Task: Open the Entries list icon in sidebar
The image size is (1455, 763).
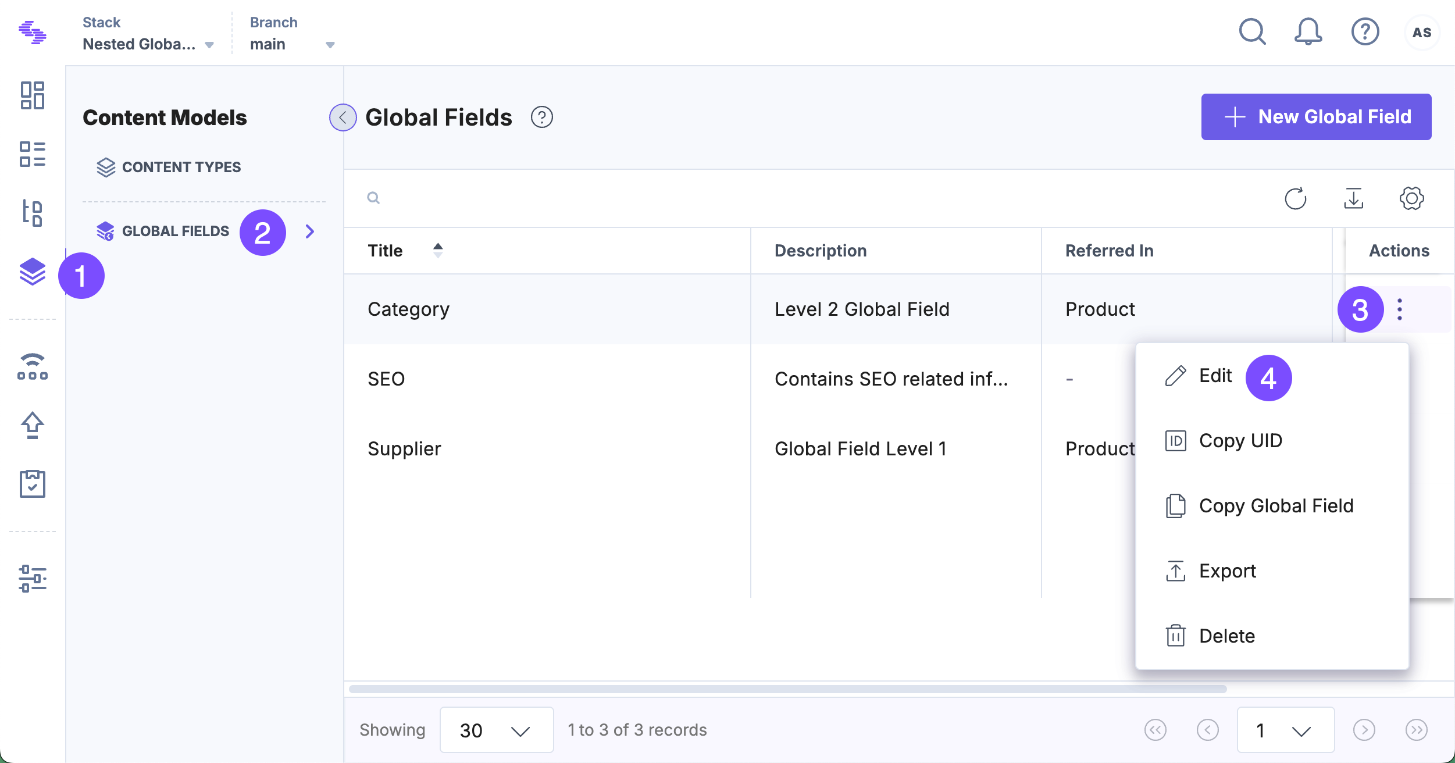Action: click(x=33, y=154)
